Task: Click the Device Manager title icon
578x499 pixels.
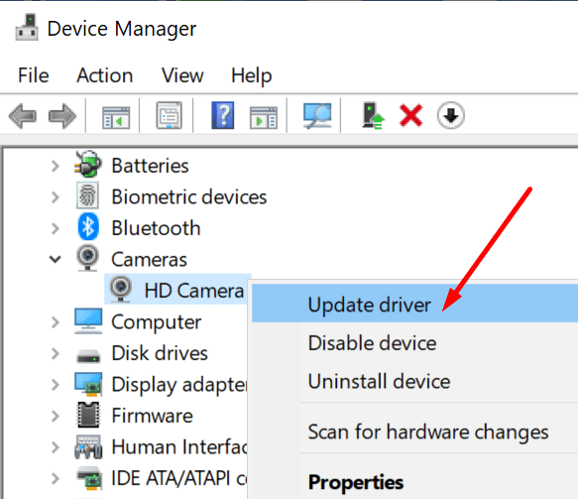Action: click(x=27, y=28)
